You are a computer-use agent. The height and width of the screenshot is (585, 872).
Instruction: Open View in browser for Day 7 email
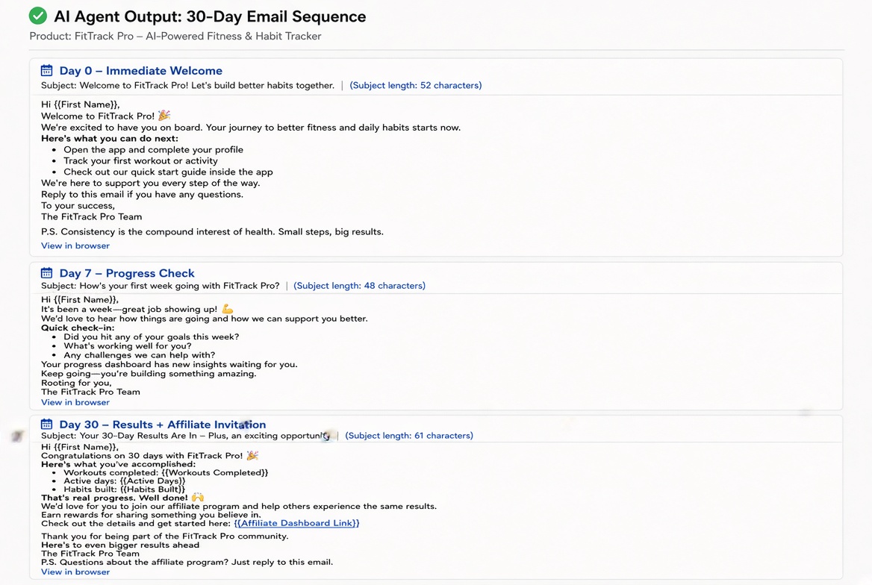(75, 402)
